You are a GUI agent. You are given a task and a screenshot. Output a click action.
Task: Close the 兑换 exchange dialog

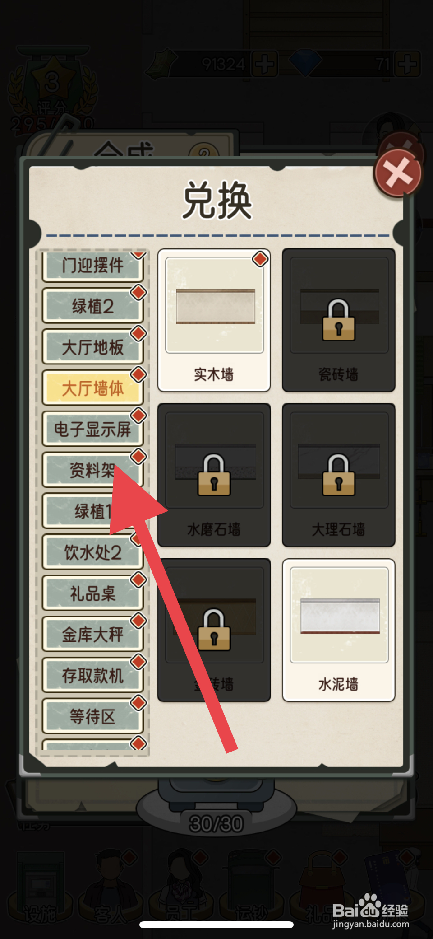398,174
